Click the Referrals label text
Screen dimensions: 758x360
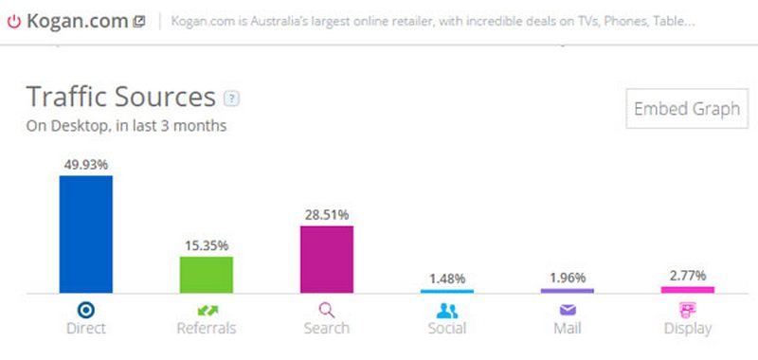(207, 329)
